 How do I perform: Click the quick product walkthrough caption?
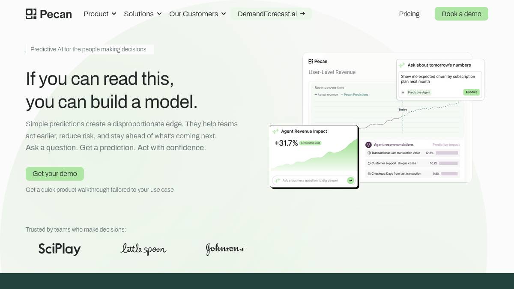click(100, 190)
